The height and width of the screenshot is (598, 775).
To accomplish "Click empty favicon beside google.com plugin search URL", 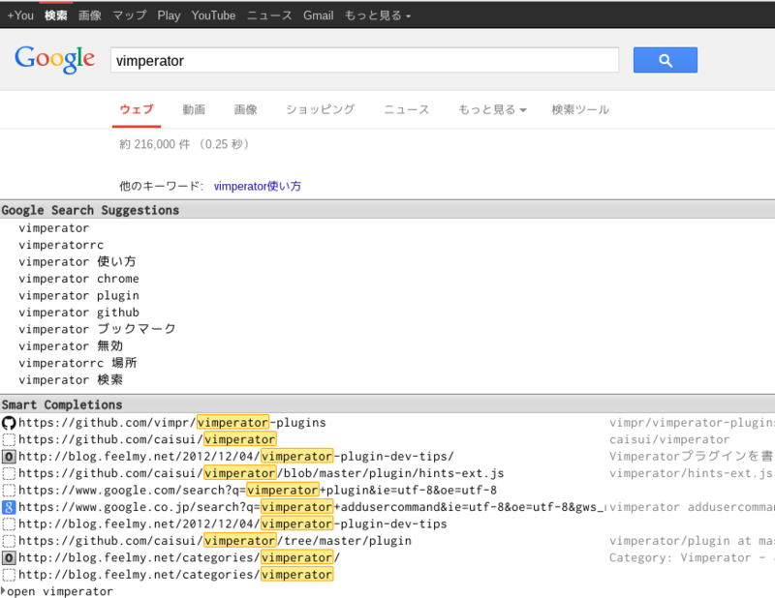I will (9, 491).
